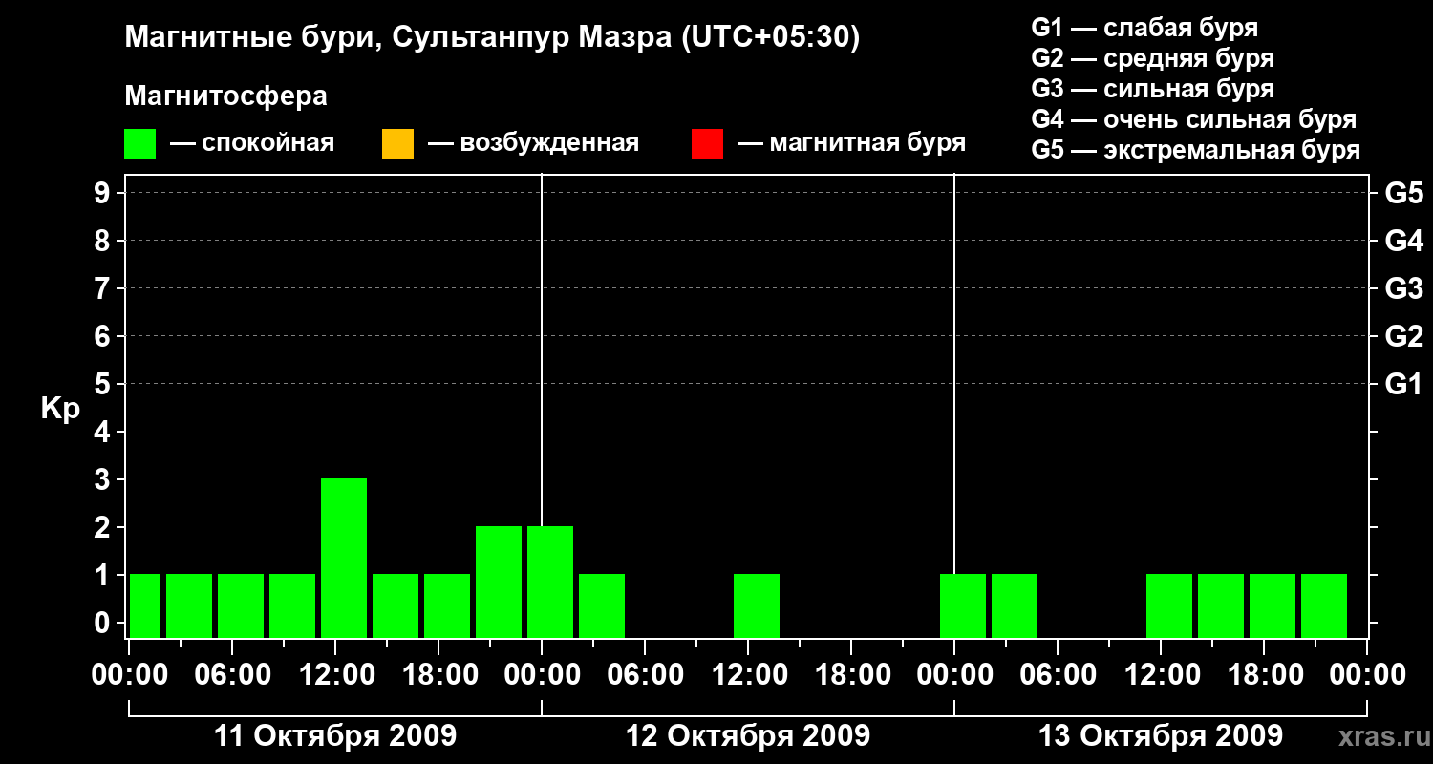Select the line "G2 — средняя буря"

click(x=1153, y=58)
